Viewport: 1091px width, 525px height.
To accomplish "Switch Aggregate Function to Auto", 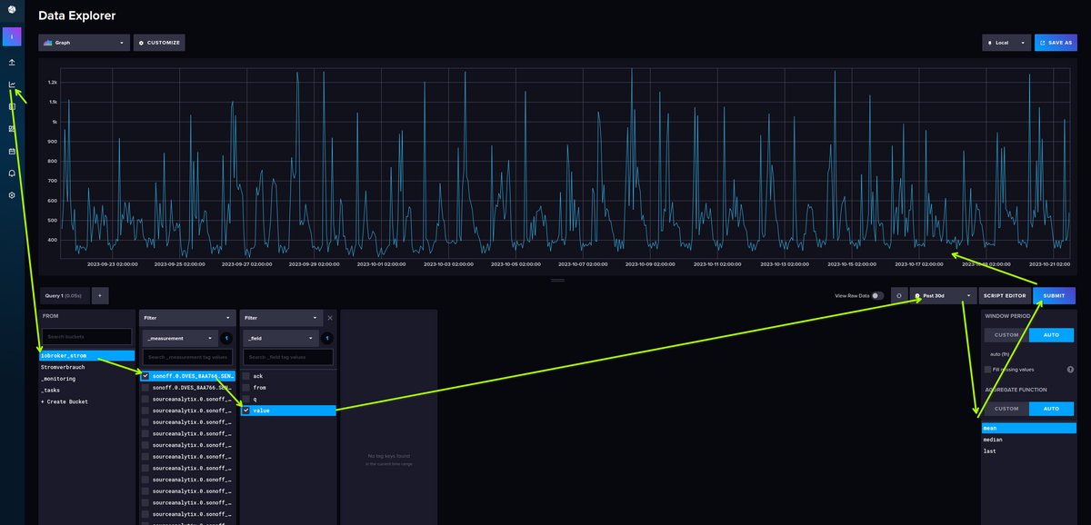I will click(1050, 409).
